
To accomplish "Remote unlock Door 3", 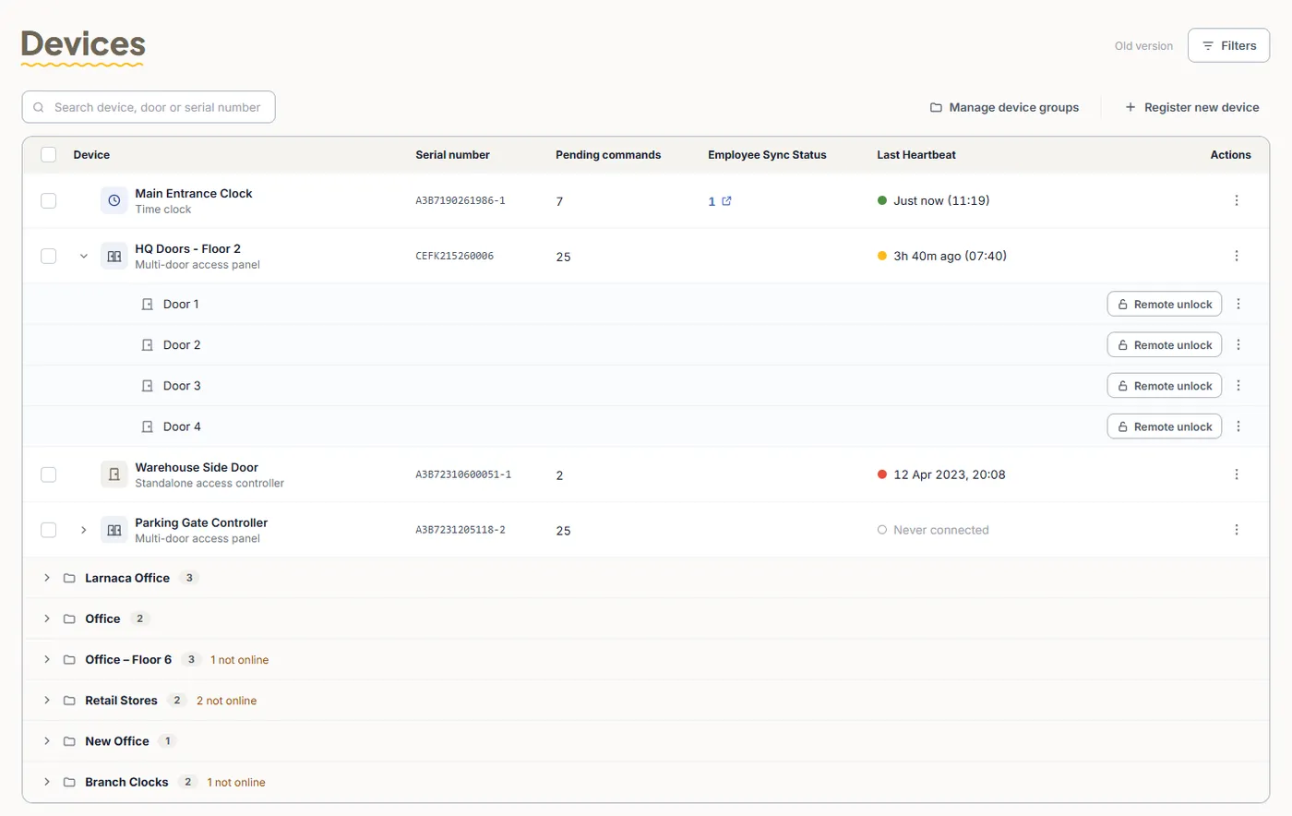I will (1165, 386).
